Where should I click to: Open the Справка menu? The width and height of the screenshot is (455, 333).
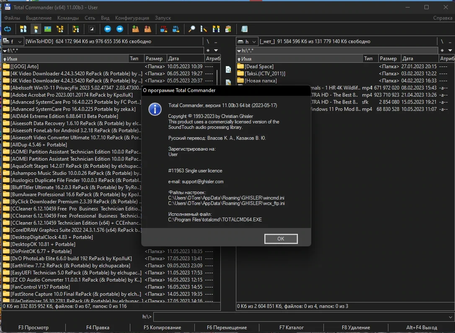click(x=442, y=18)
